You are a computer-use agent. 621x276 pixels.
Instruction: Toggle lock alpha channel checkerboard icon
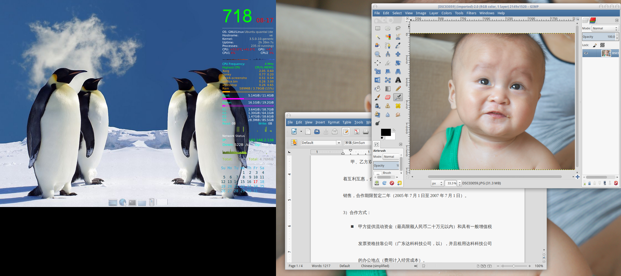[602, 45]
